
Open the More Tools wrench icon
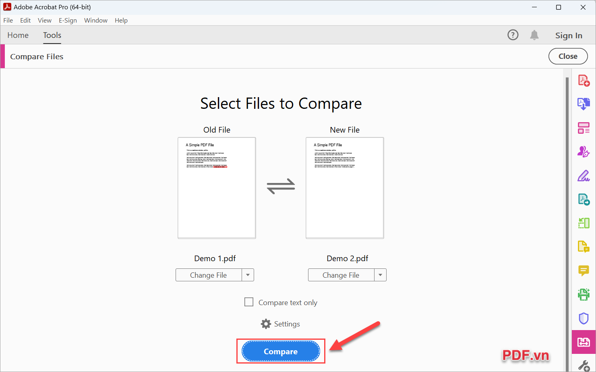(584, 366)
